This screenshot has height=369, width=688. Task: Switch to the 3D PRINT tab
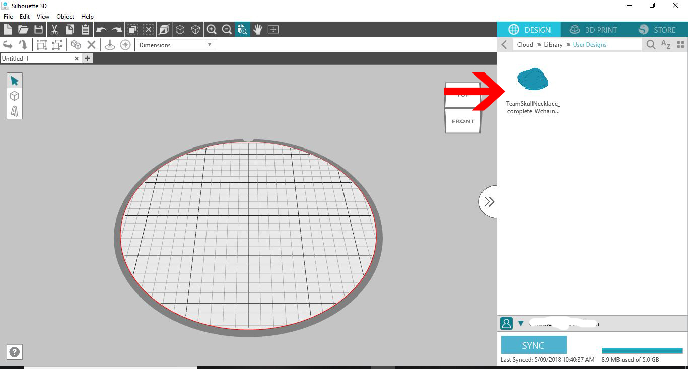tap(593, 30)
